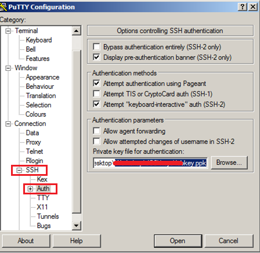Click the category scrollbar up arrow

pyautogui.click(x=77, y=31)
